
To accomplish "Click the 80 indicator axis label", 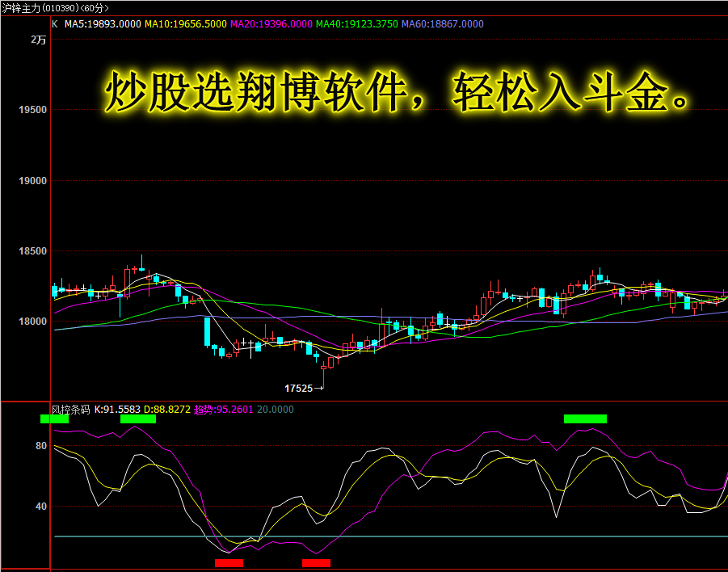I will (x=41, y=446).
